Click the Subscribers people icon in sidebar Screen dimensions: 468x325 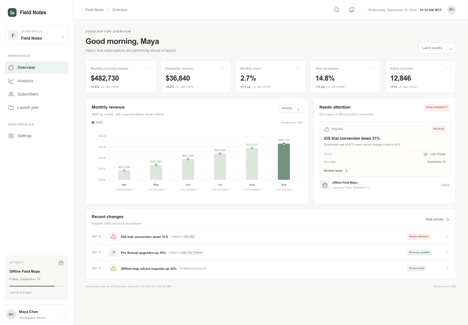11,94
